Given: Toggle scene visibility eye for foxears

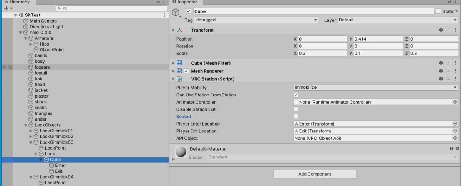Looking at the screenshot, I should pos(4,67).
